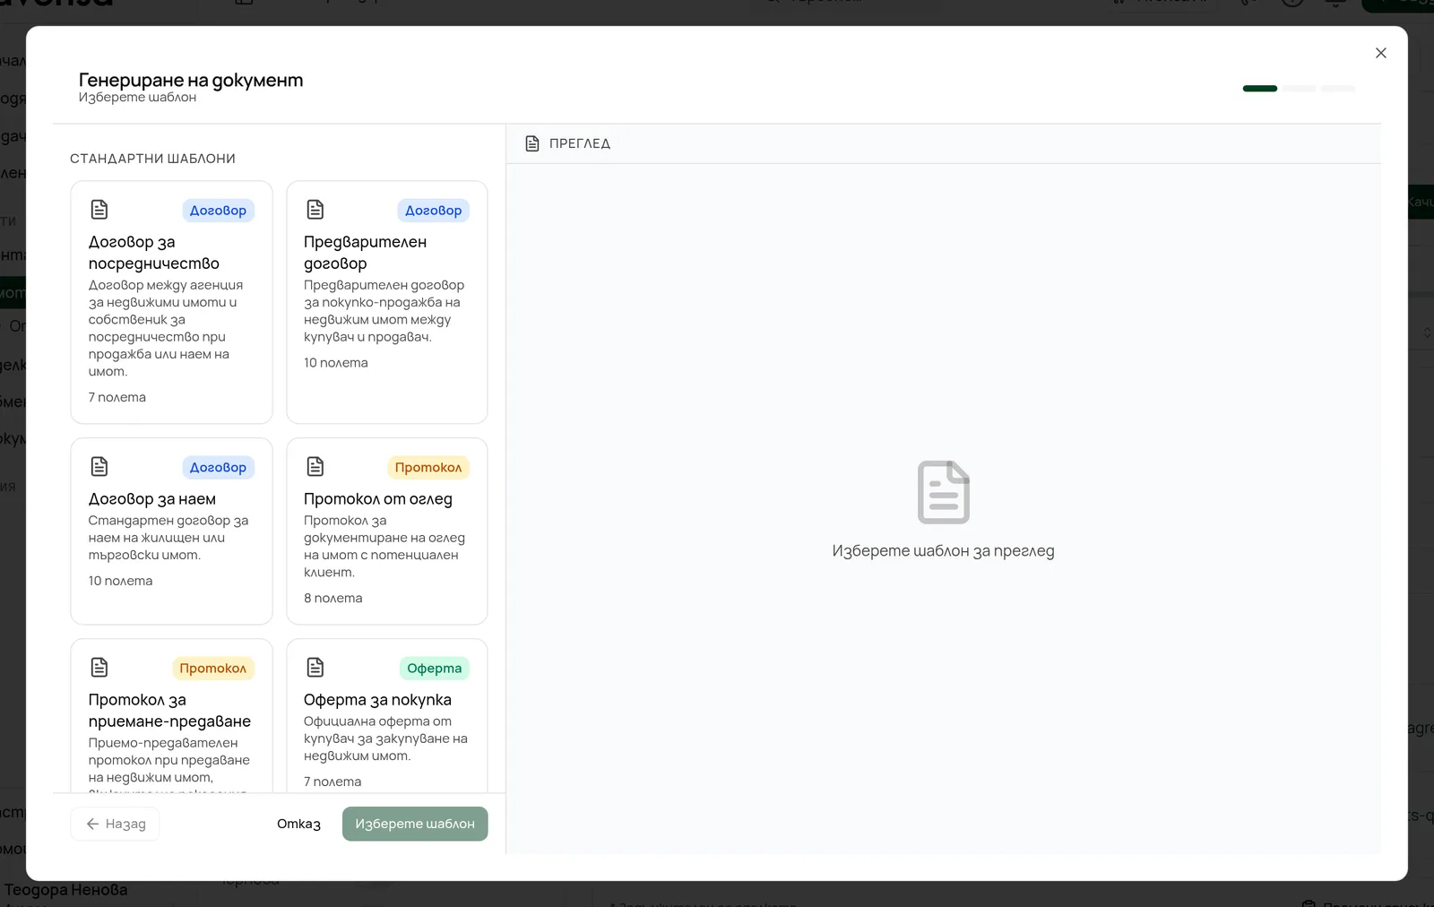Click document icon on Договор за посредничество card
This screenshot has width=1434, height=907.
click(x=99, y=210)
